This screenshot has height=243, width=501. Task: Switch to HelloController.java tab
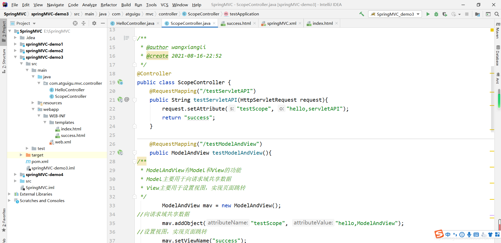click(135, 23)
